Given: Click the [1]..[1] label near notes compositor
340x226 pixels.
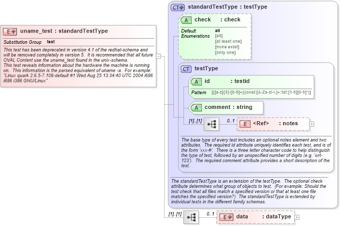Looking at the screenshot, I should [195, 121].
